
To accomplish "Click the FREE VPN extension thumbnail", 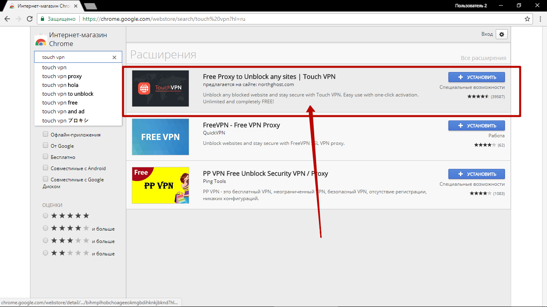I will point(160,137).
